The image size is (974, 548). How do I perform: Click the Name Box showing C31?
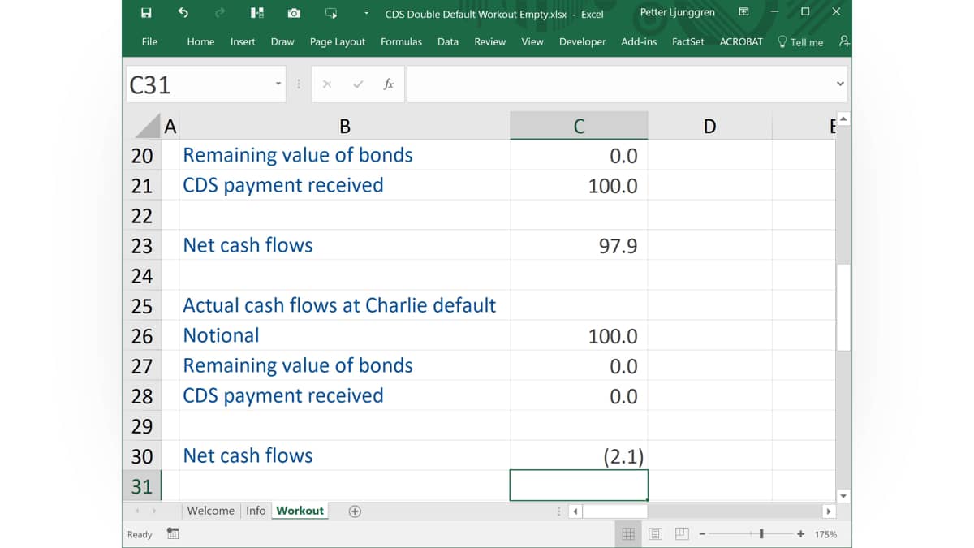[x=199, y=84]
